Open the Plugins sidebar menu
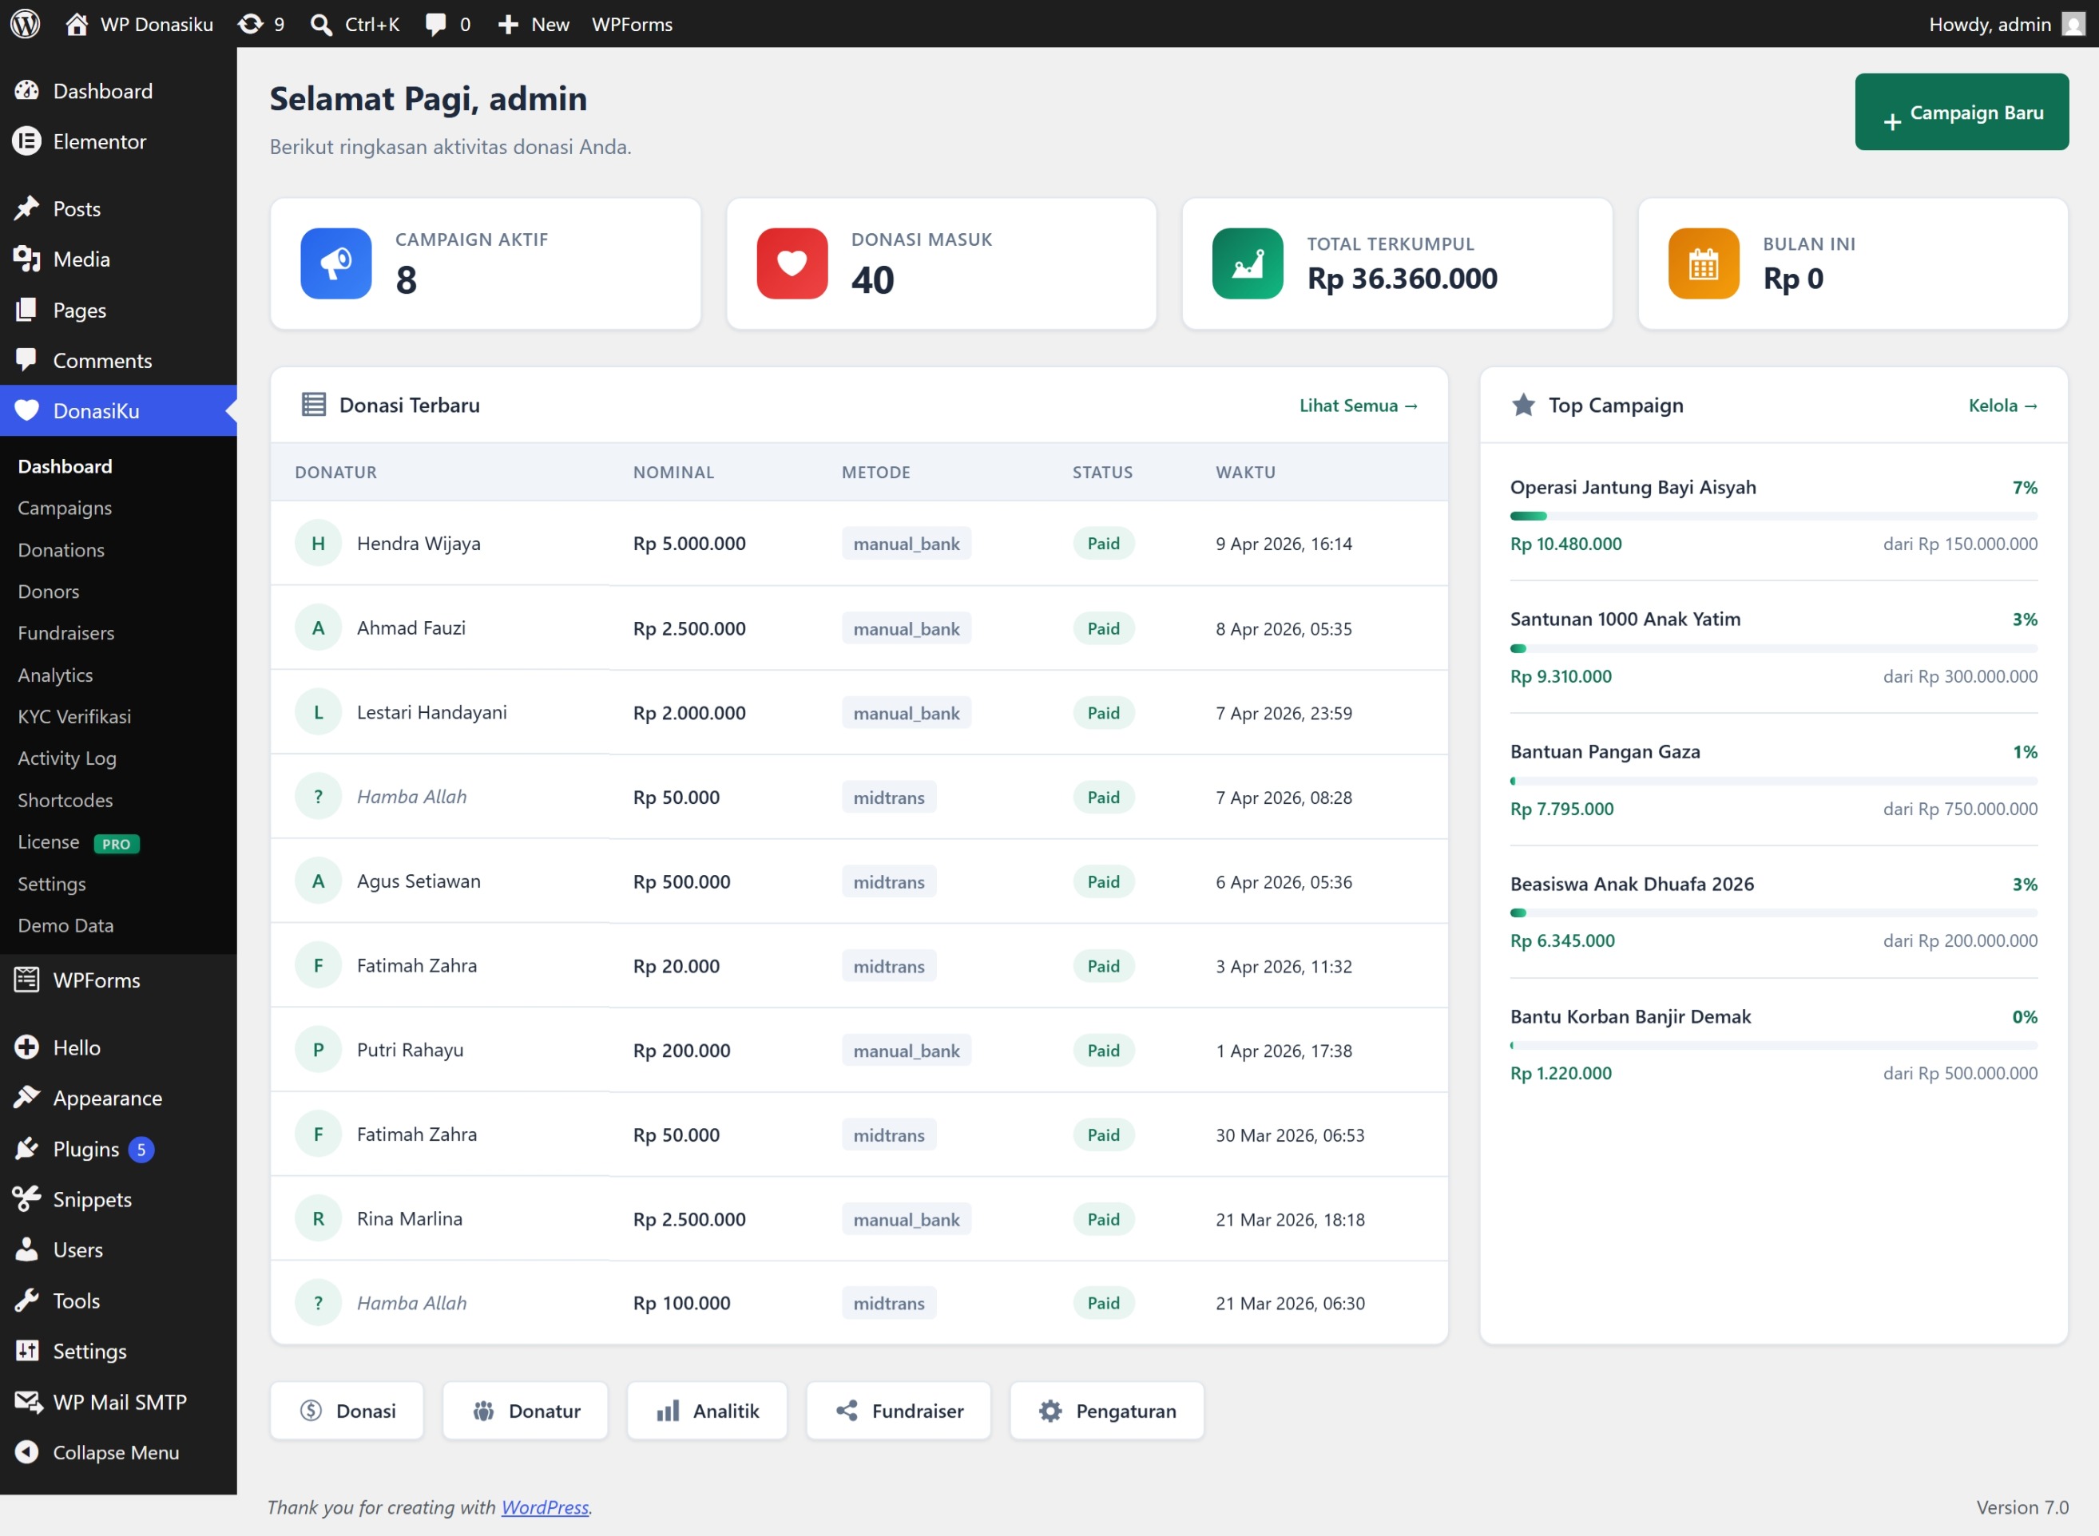Image resolution: width=2099 pixels, height=1536 pixels. click(x=118, y=1150)
